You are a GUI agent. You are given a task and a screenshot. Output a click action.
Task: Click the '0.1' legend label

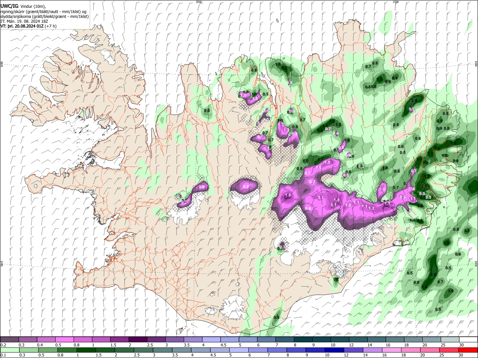coord(3,355)
